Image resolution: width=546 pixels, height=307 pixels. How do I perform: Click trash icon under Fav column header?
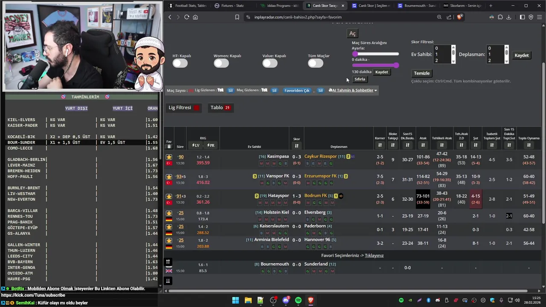[169, 147]
